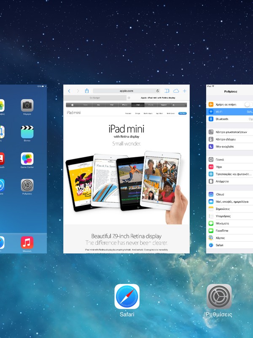Click the blue Buy Now button
This screenshot has width=253, height=338.
coord(183,113)
